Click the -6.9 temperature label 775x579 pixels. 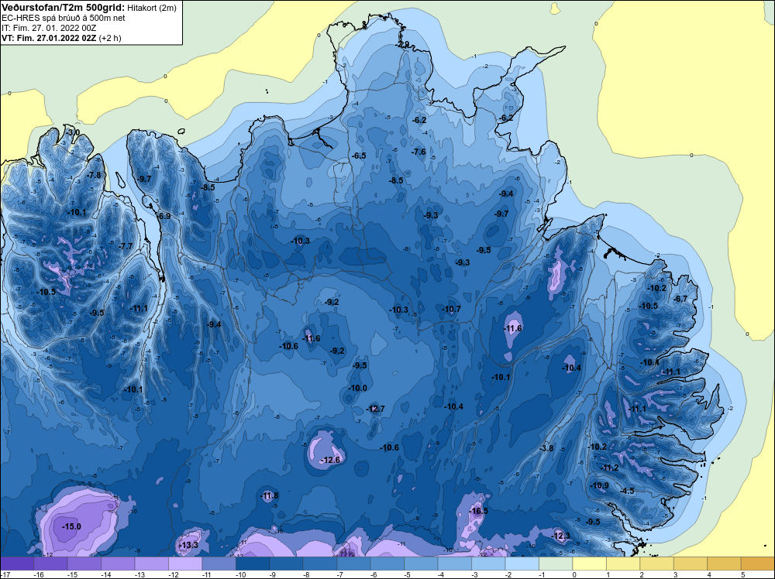164,216
